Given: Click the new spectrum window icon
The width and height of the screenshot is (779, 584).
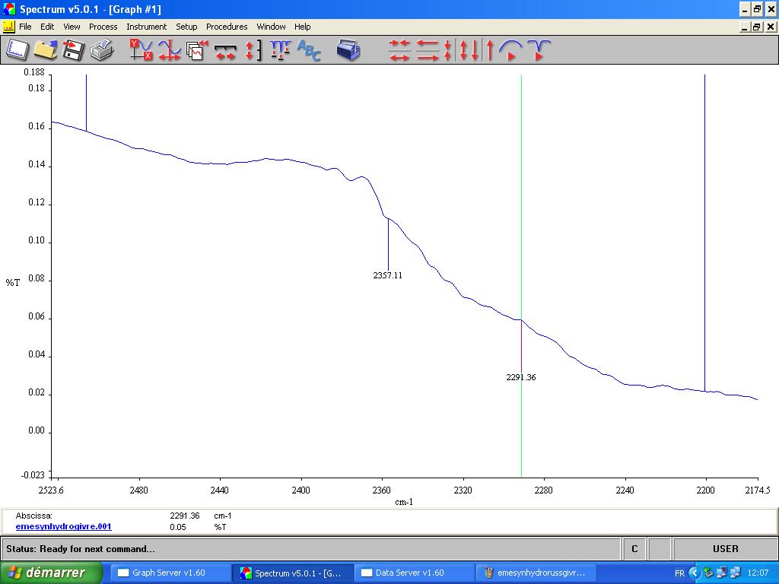Looking at the screenshot, I should [x=17, y=50].
